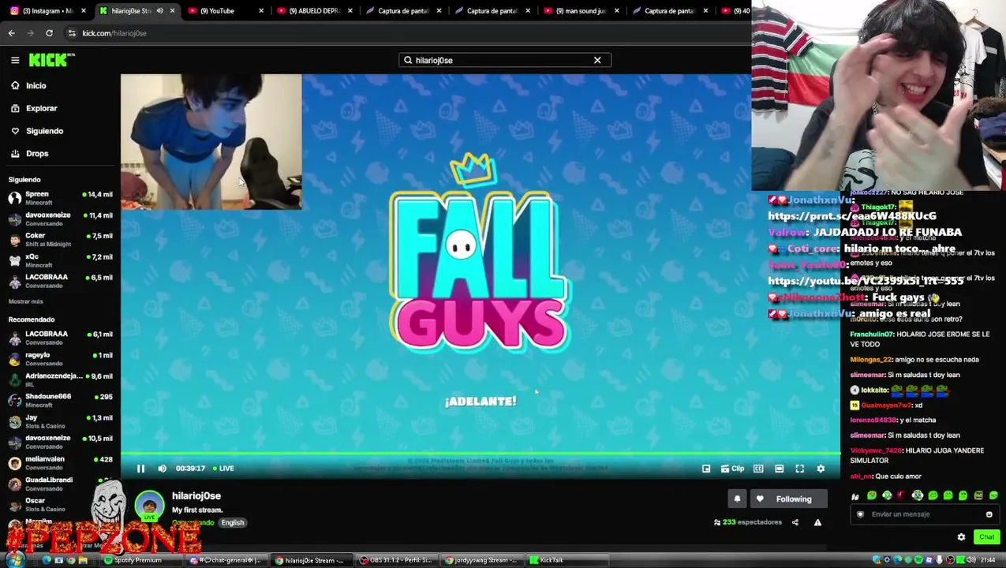
Task: Reload the page
Action: 49,33
